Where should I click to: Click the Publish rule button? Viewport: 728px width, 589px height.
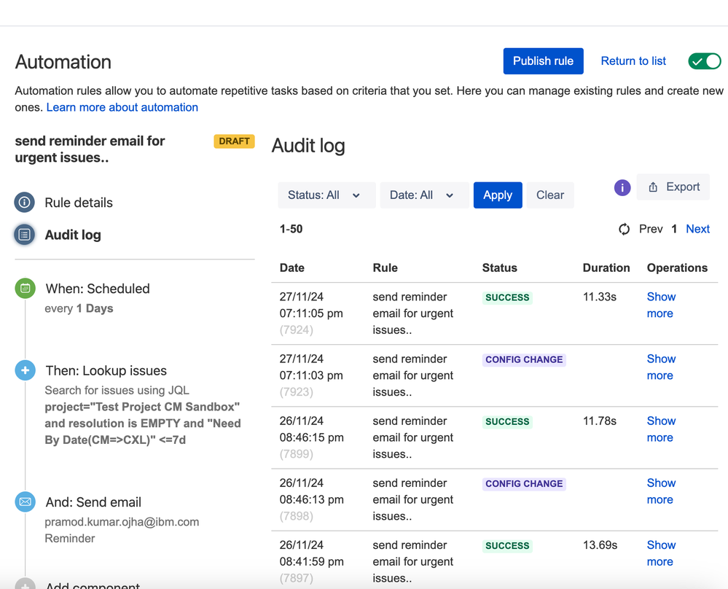(x=543, y=61)
